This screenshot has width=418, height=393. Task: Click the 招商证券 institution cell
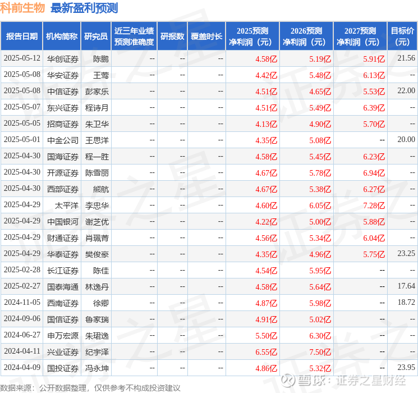63,124
